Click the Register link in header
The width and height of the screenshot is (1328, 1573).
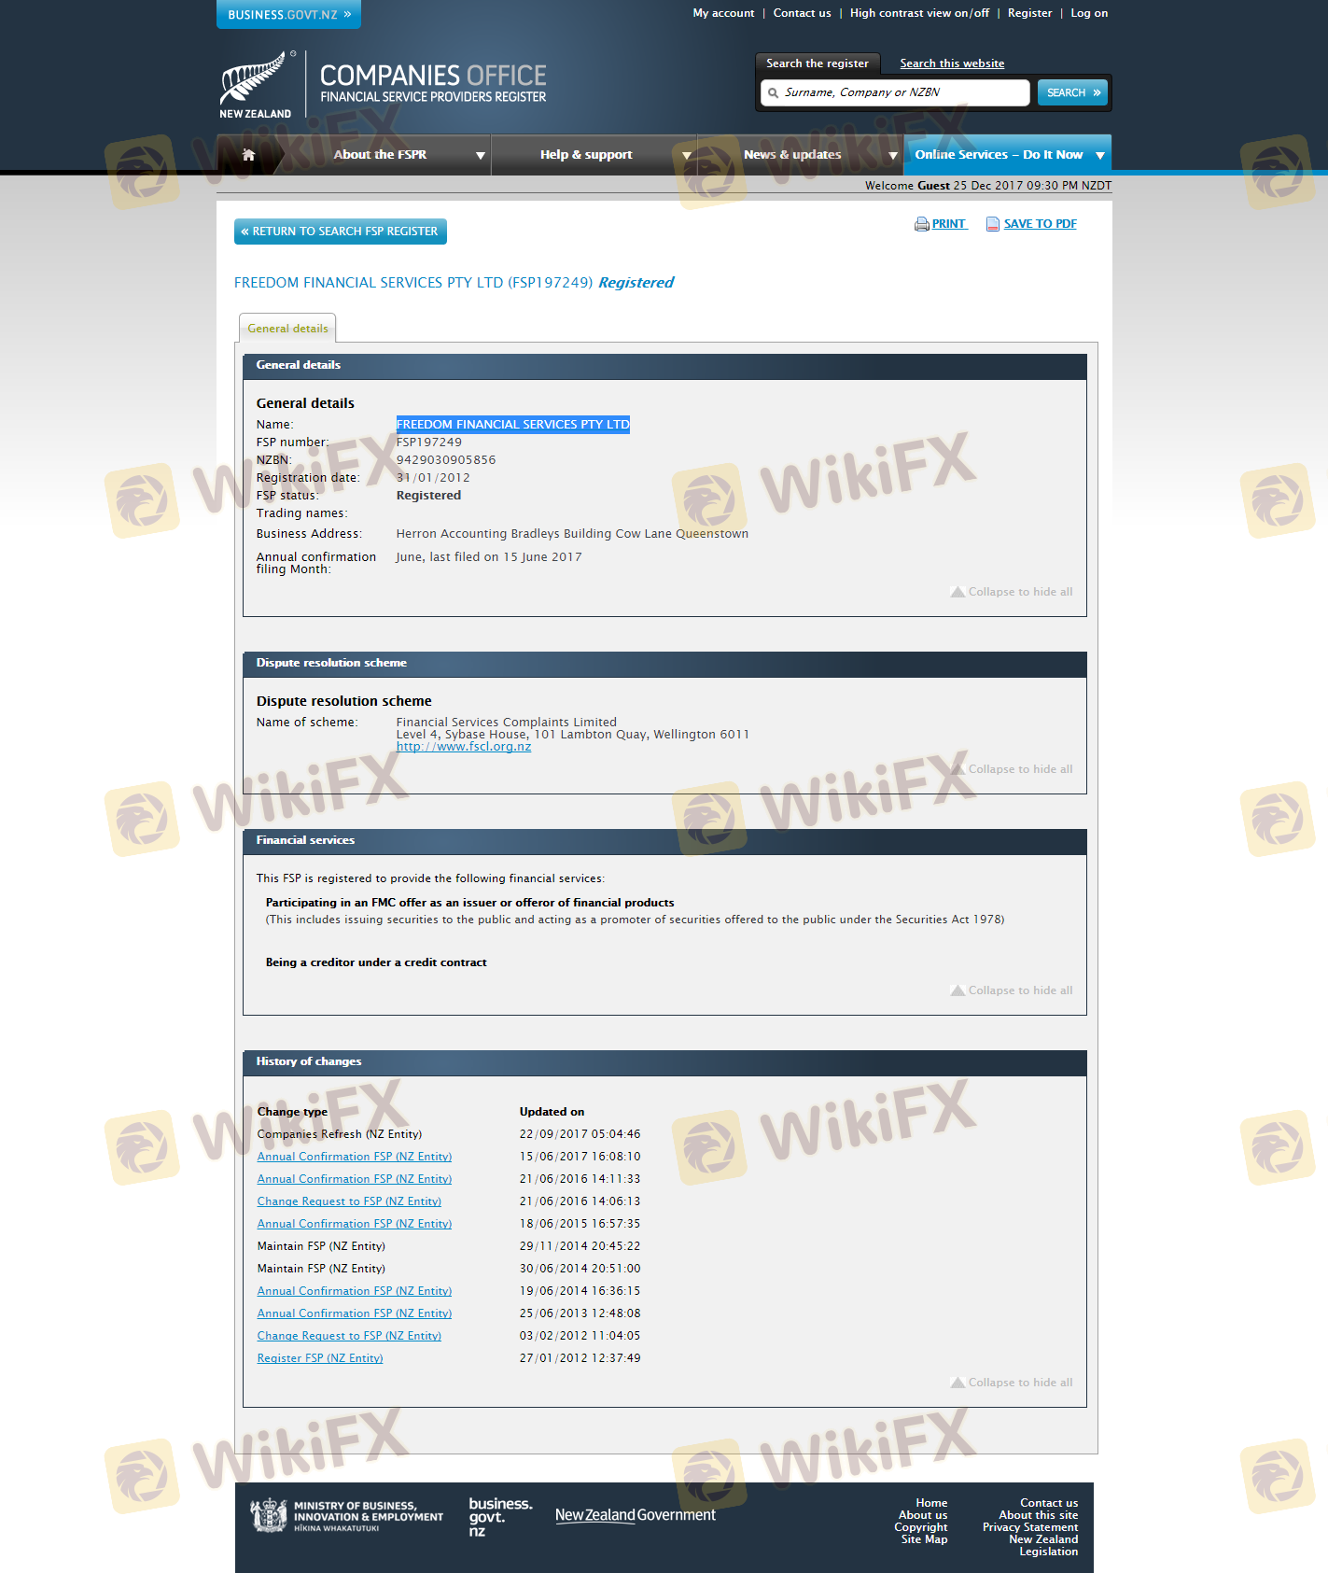pos(1029,13)
